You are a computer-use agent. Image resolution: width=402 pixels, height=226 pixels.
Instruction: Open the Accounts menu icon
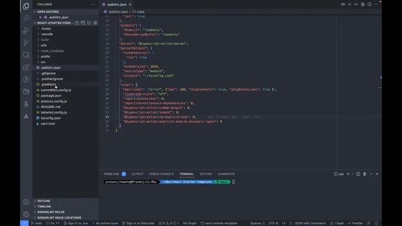tap(26, 202)
